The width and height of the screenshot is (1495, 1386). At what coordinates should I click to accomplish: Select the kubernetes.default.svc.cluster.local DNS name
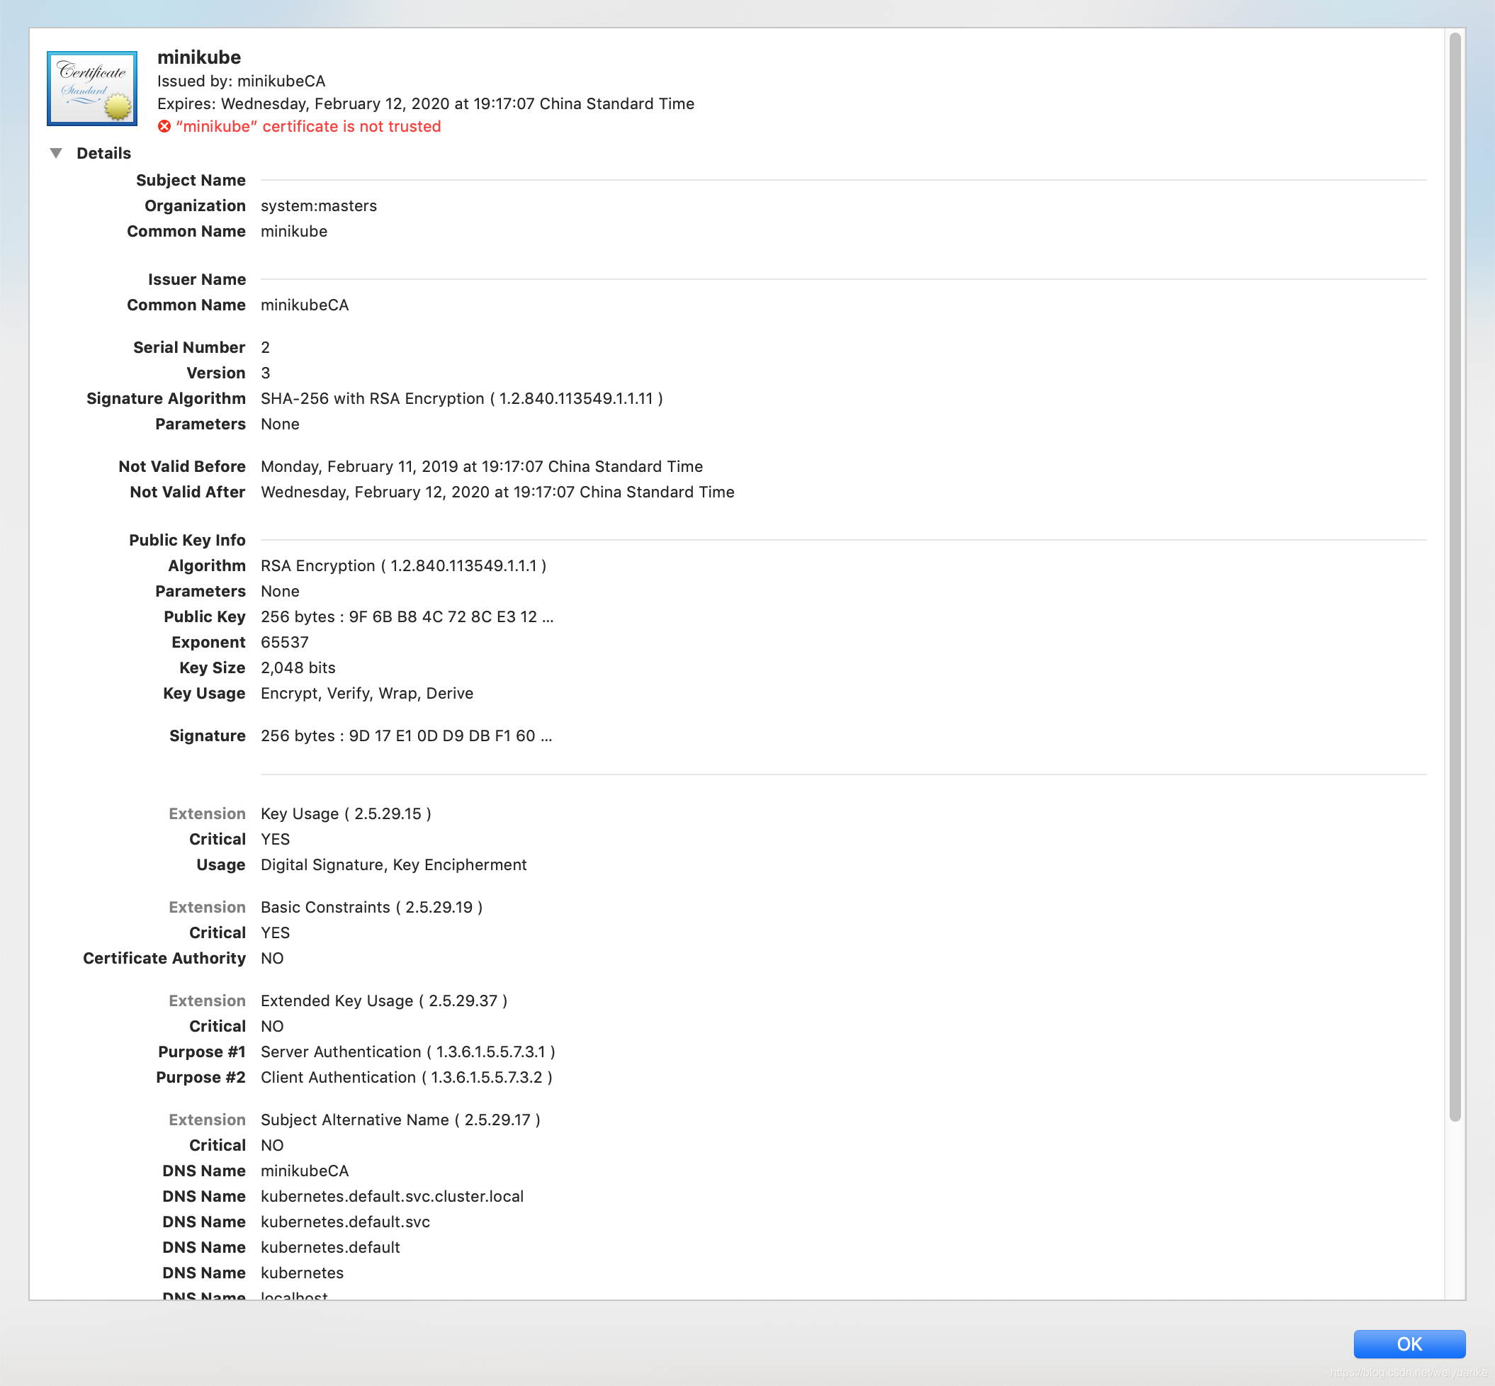pyautogui.click(x=391, y=1196)
